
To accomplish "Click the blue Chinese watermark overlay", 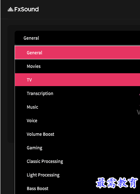I will [117, 183].
